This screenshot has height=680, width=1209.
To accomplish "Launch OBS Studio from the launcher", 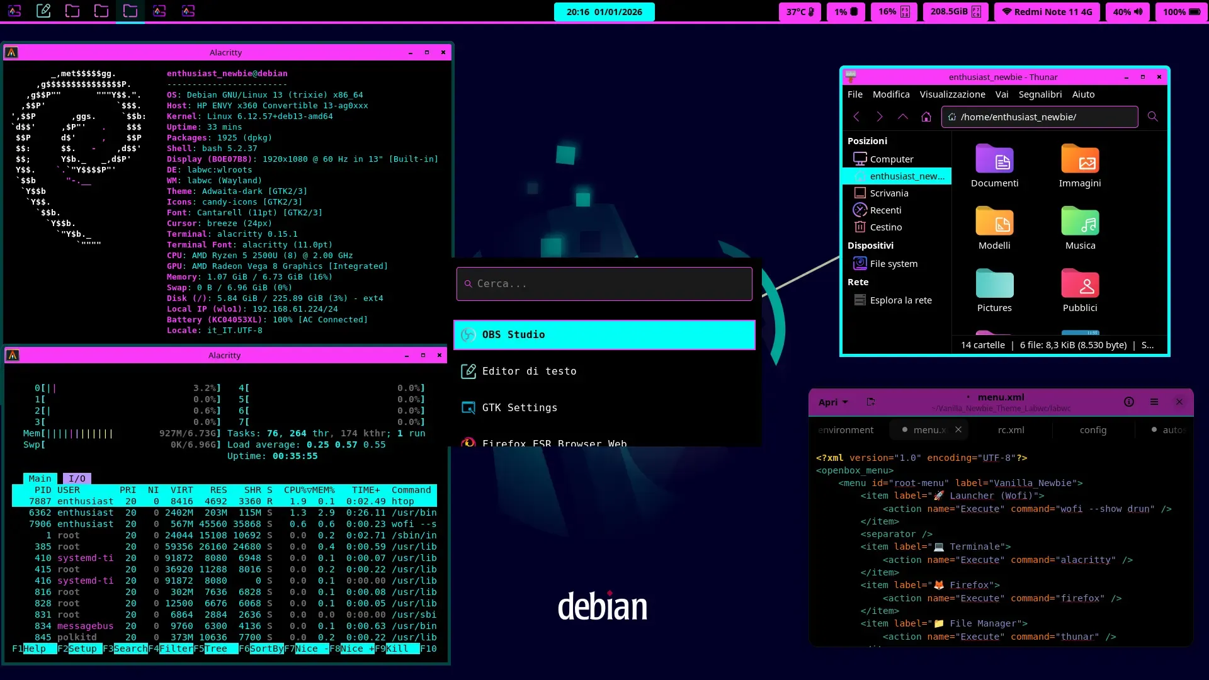I will point(604,334).
